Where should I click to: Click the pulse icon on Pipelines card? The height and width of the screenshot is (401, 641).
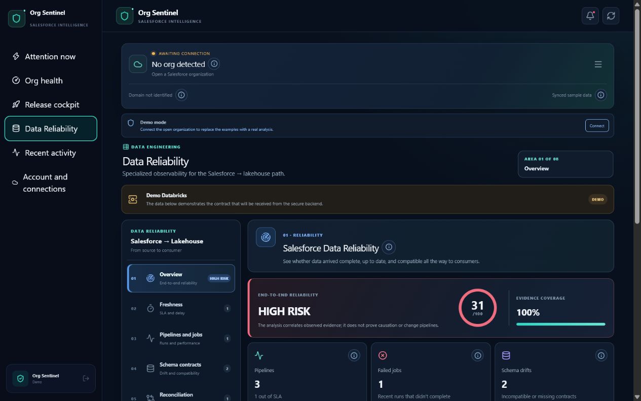click(x=259, y=355)
